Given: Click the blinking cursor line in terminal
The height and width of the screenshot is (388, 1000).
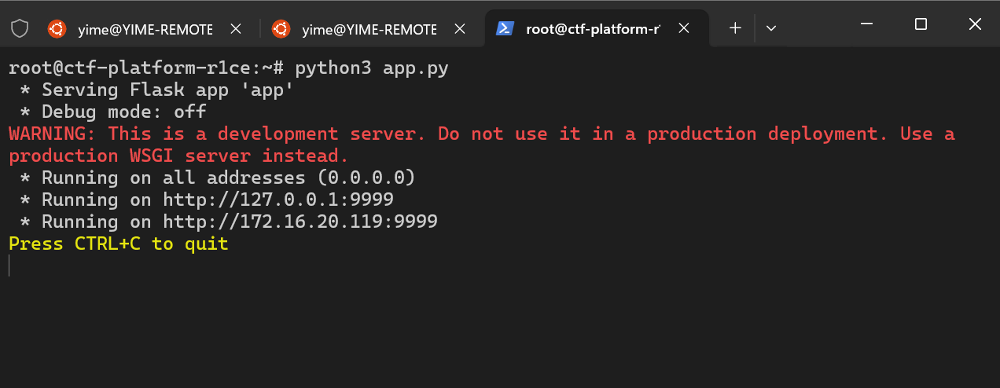Looking at the screenshot, I should (9, 265).
